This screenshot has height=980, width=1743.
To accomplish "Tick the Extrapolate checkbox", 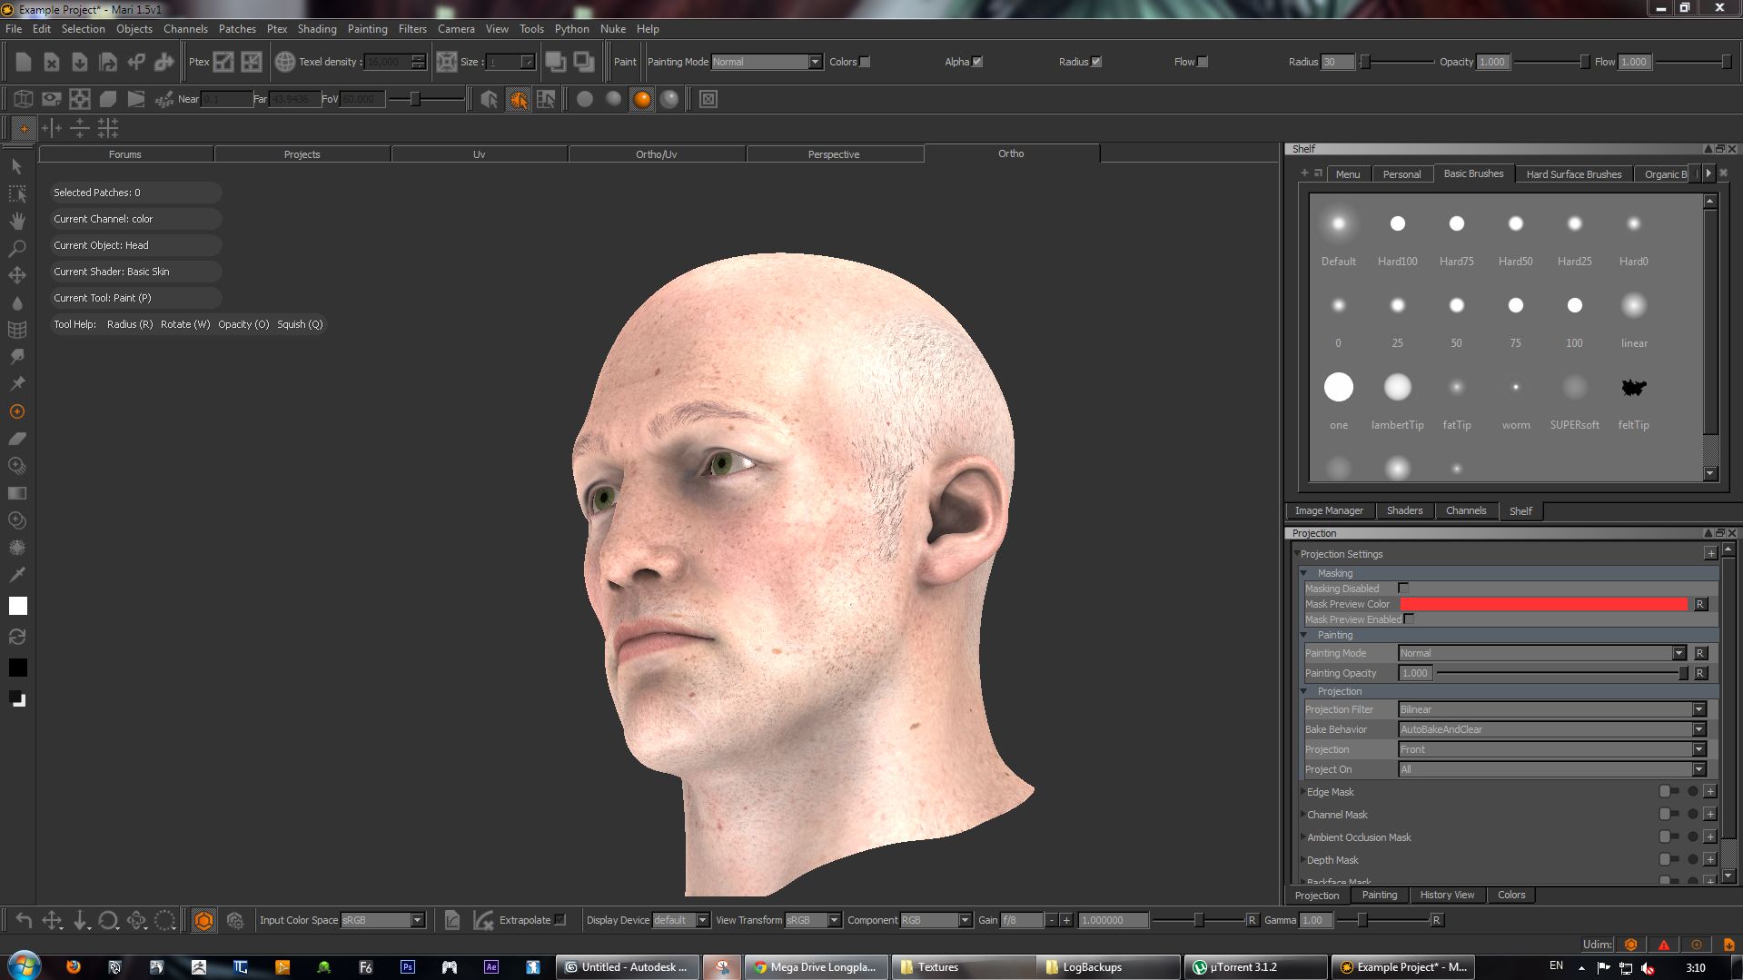I will pos(560,920).
